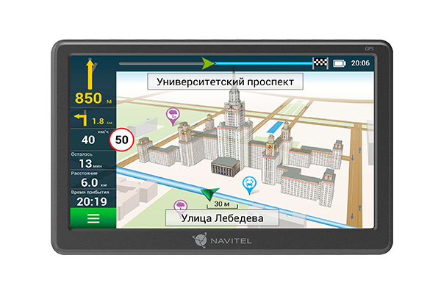Tap the battery status icon

[x=339, y=64]
